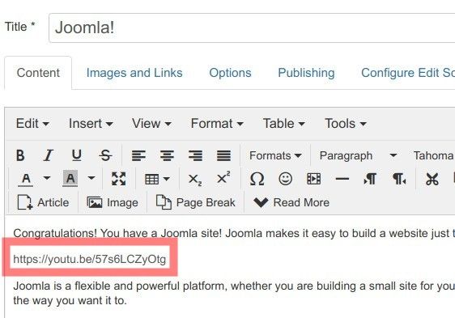This screenshot has width=455, height=318.
Task: Click into the Title input field
Action: point(252,28)
